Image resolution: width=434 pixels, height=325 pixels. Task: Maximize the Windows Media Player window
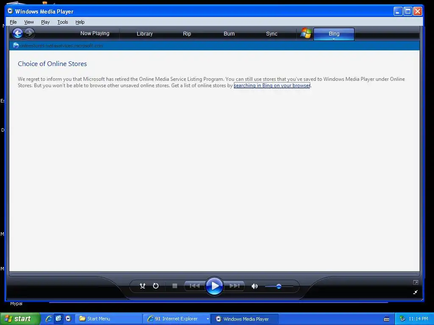[408, 11]
